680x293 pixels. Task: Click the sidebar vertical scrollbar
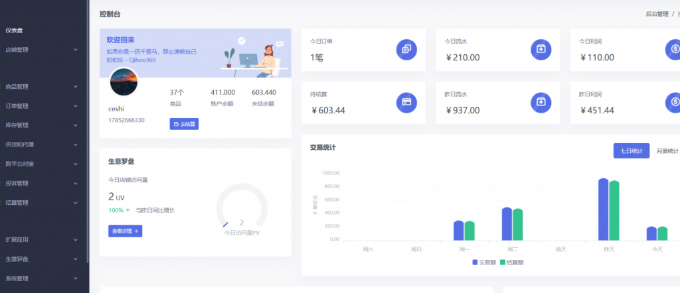click(88, 131)
